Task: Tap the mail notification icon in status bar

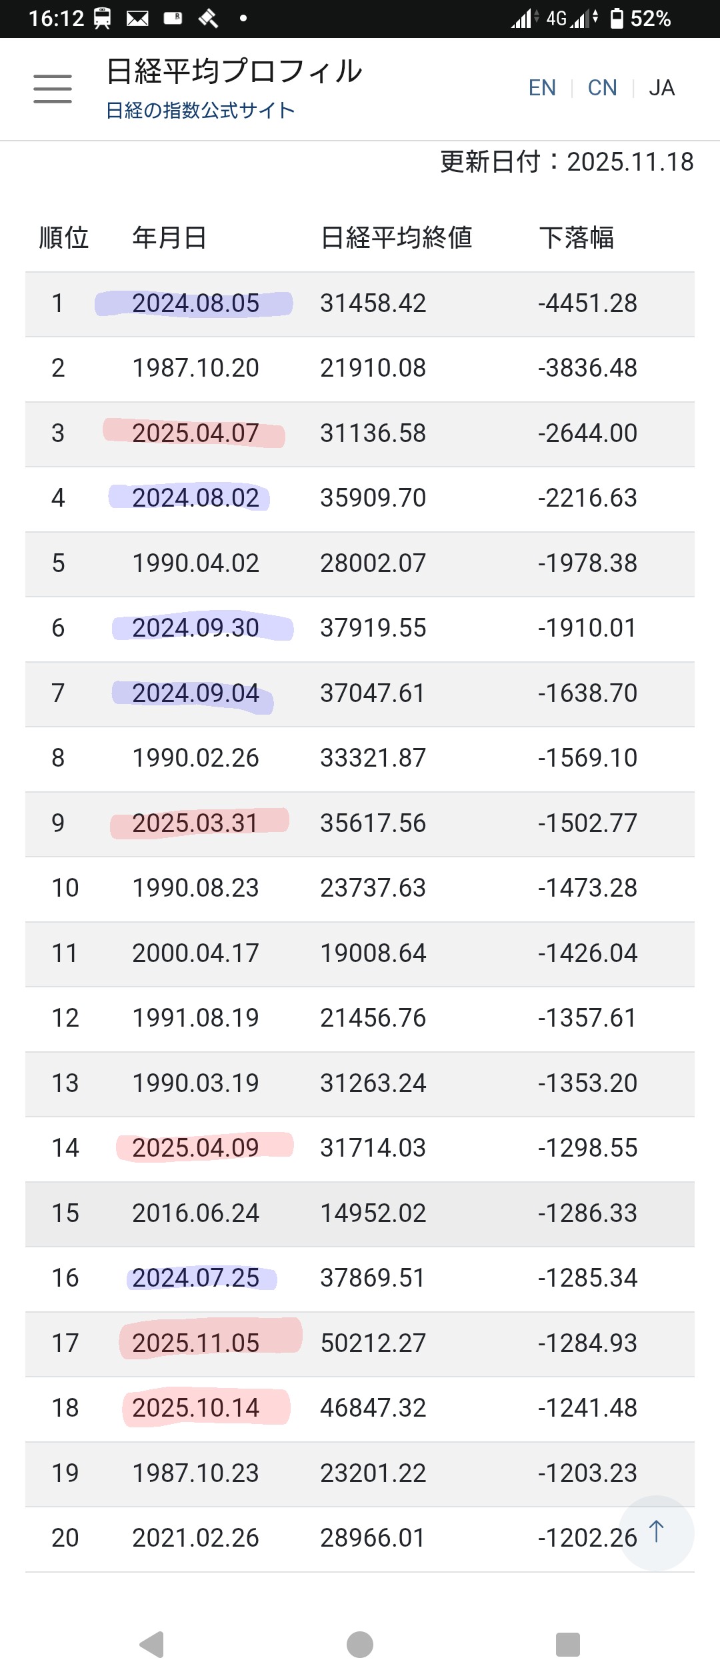Action: (137, 19)
